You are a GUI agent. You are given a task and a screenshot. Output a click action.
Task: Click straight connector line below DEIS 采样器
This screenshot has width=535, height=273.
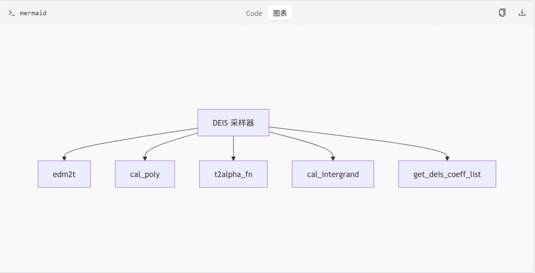[x=233, y=147]
